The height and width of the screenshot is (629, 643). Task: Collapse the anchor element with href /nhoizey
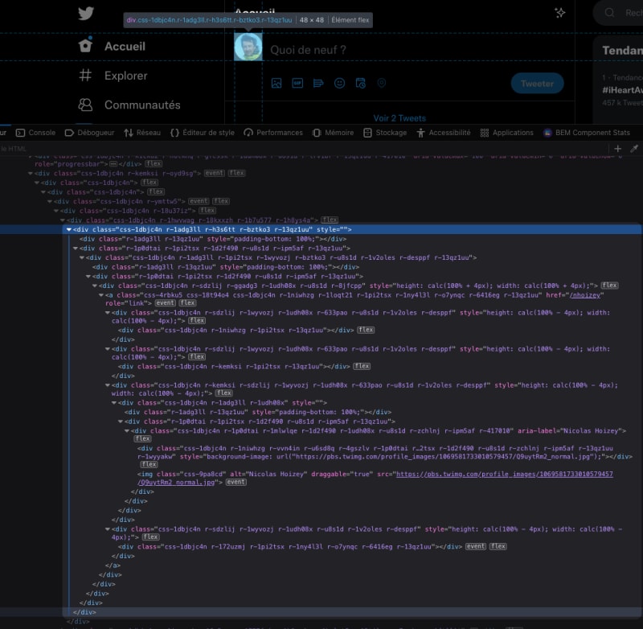[x=100, y=295]
